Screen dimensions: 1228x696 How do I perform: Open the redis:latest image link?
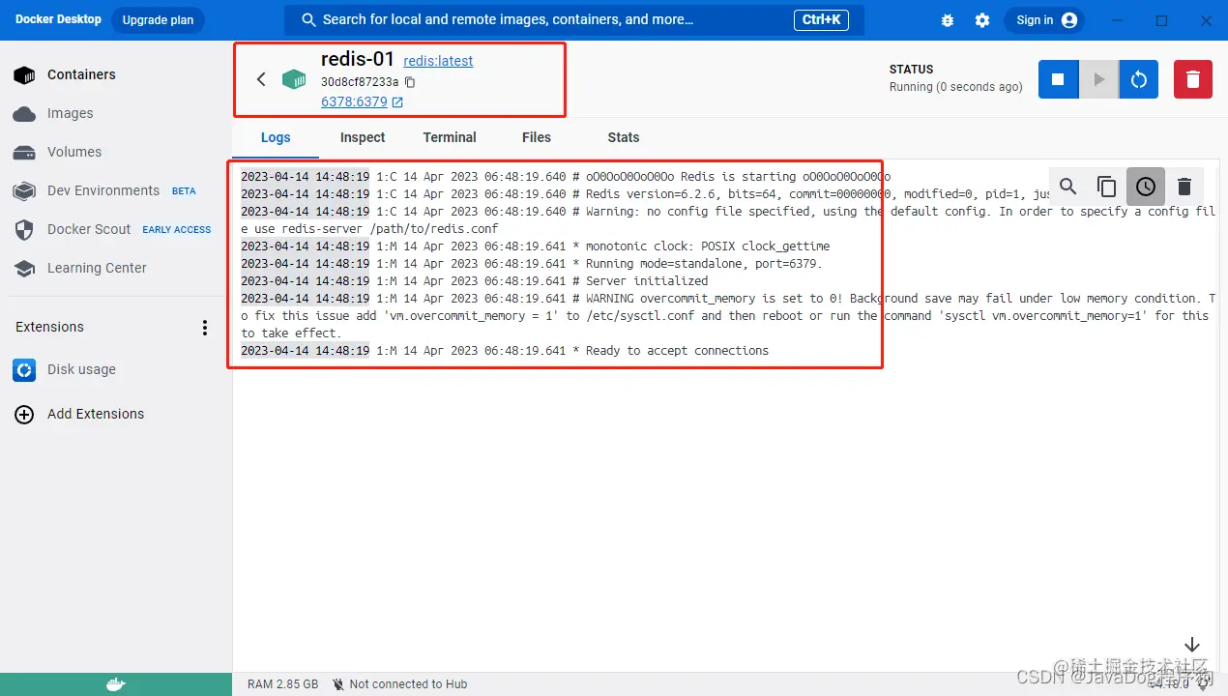click(x=438, y=61)
